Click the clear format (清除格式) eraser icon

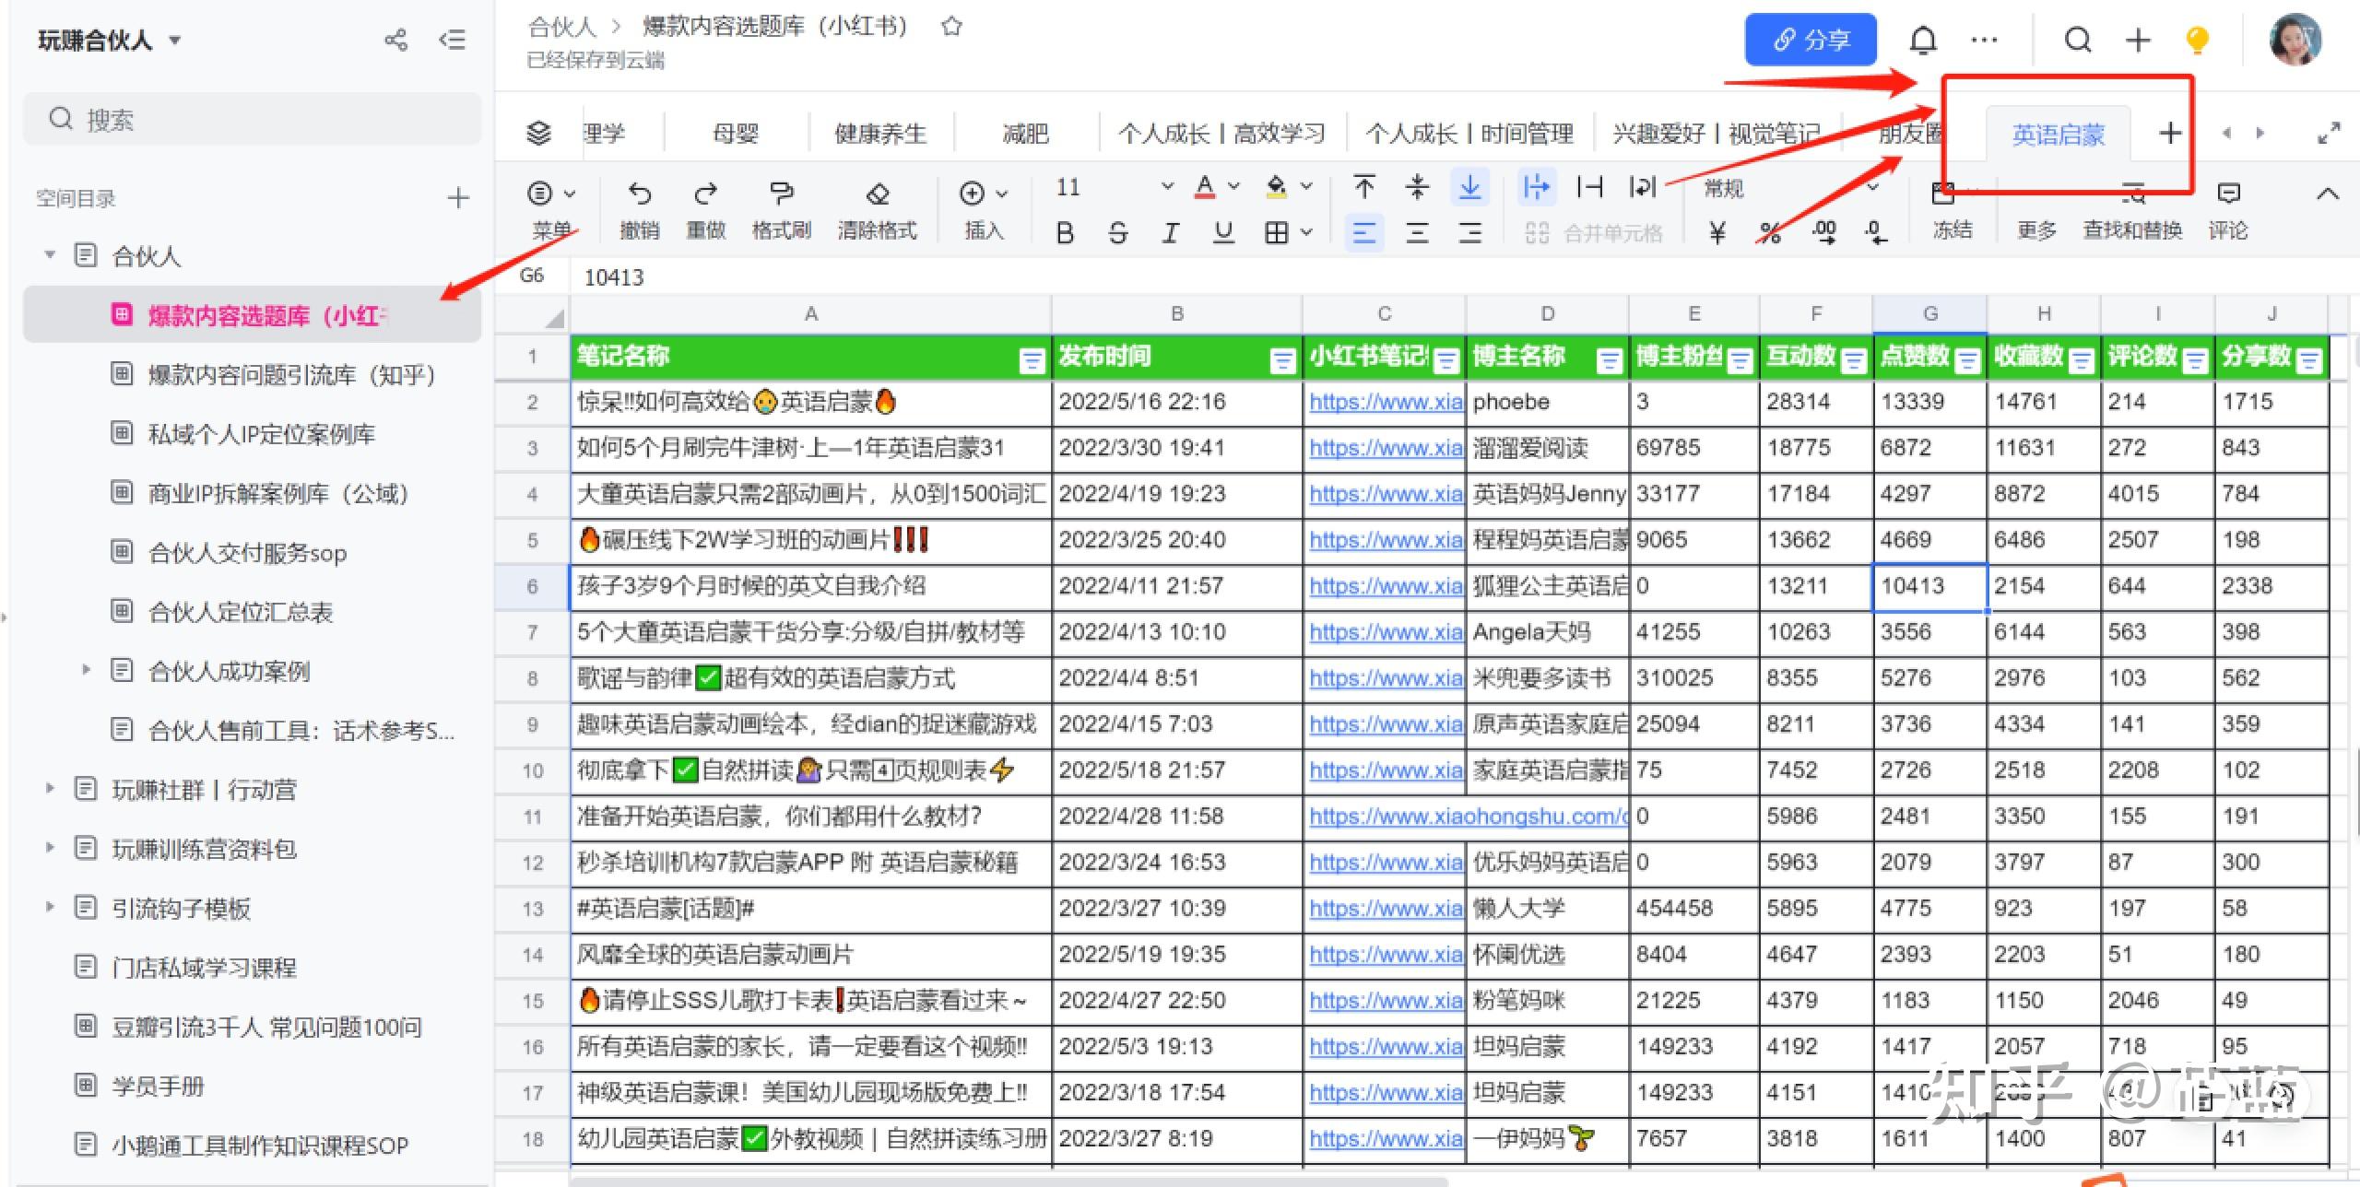[877, 193]
